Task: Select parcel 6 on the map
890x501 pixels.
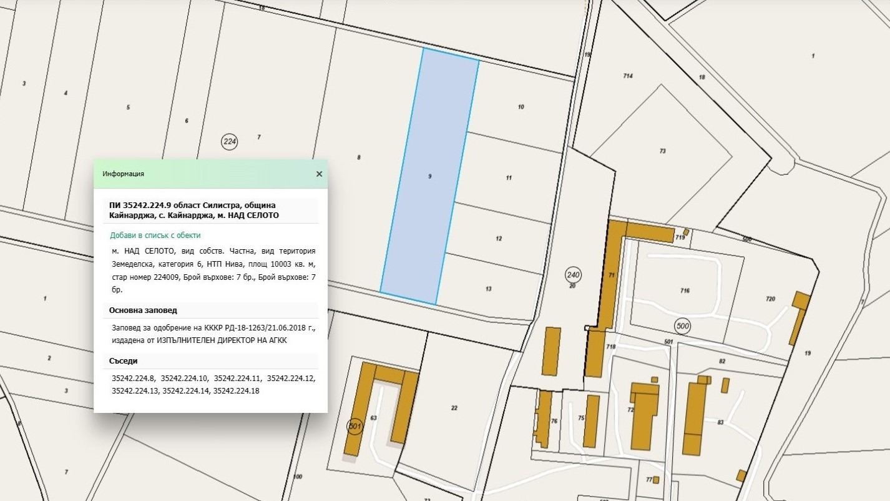Action: pyautogui.click(x=187, y=121)
